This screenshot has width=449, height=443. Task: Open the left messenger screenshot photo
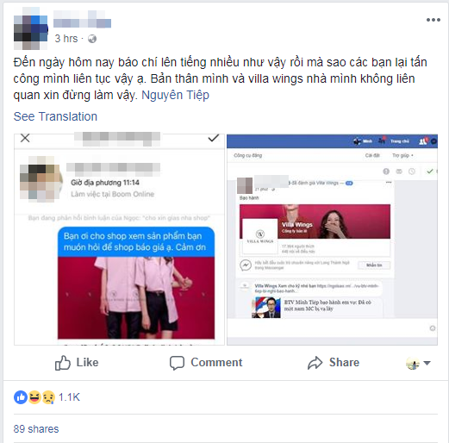[x=119, y=240]
